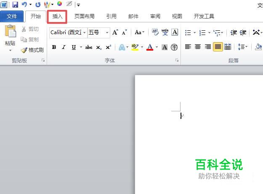
Task: Open the 页面布局 (Page Layout) tab
Action: click(x=84, y=16)
